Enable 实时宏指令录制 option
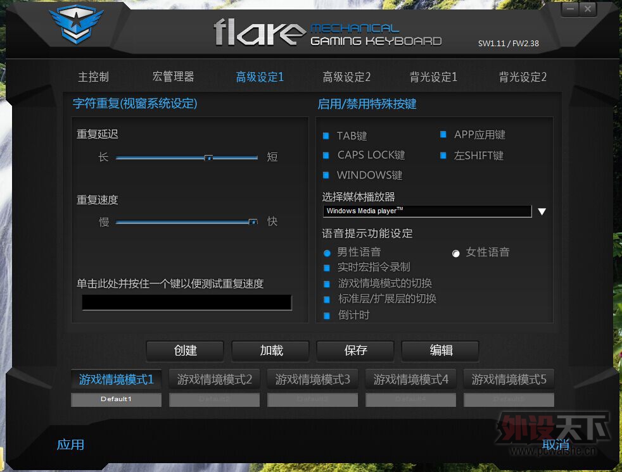Screen dimensions: 622x472 point(327,267)
